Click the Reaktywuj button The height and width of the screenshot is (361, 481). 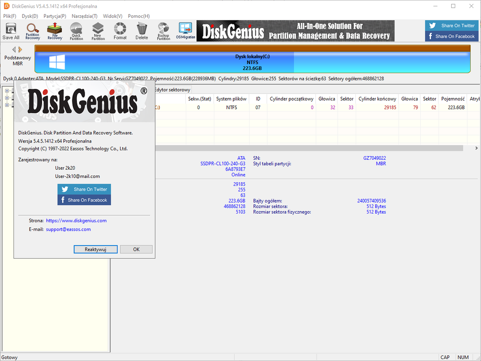pyautogui.click(x=95, y=249)
